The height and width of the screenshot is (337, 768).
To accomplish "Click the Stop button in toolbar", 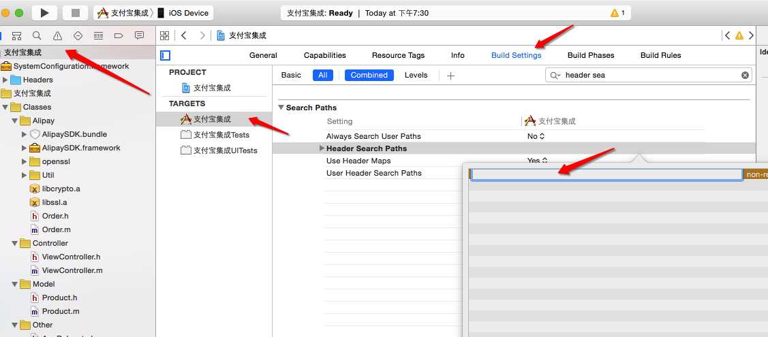I will click(76, 13).
